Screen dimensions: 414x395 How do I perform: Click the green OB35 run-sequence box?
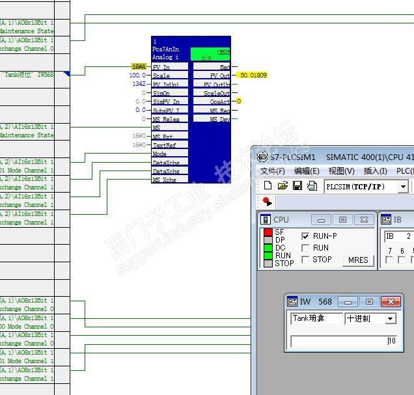(210, 55)
